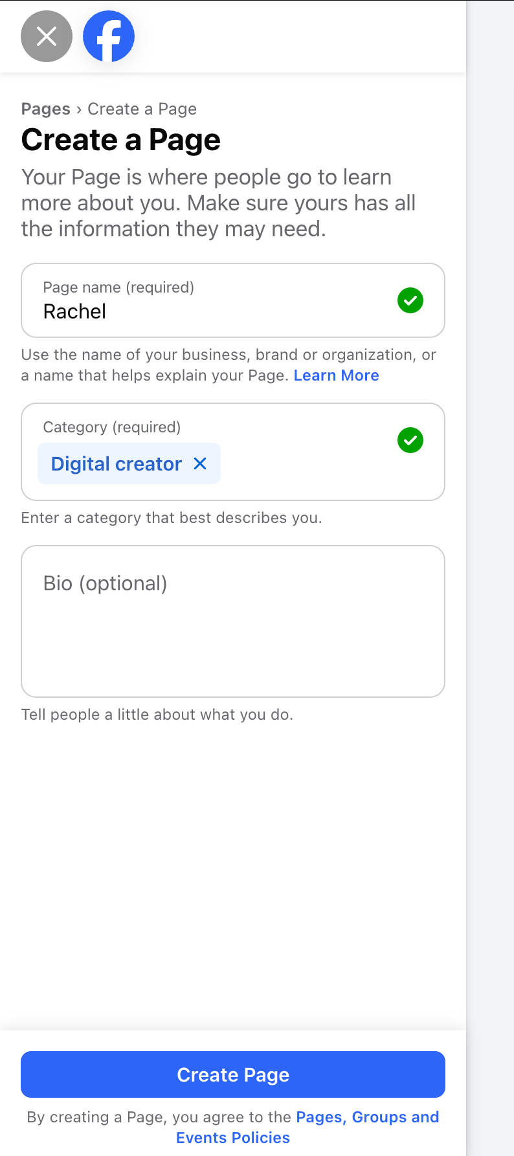Screen dimensions: 514x1156
Task: Click the Facebook logo icon
Action: (x=108, y=36)
